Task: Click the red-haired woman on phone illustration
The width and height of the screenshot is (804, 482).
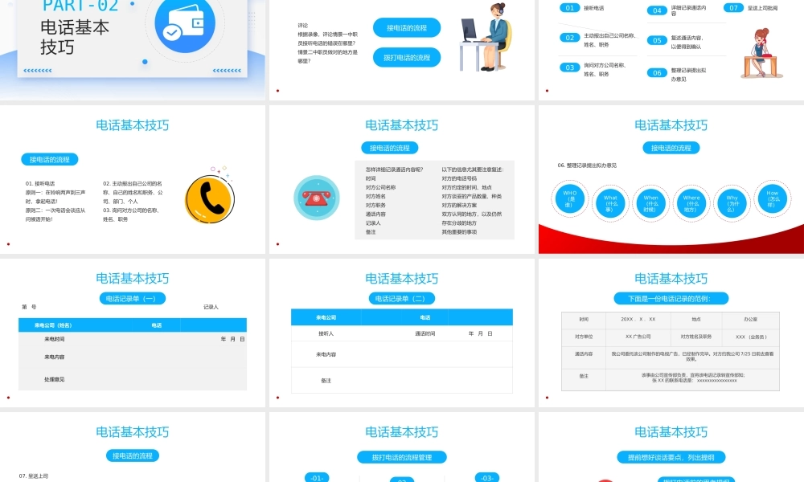Action: pyautogui.click(x=761, y=53)
